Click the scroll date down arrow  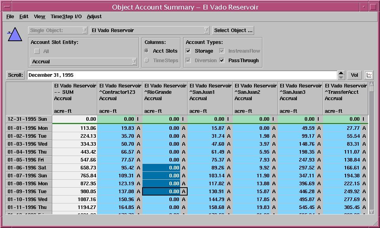pyautogui.click(x=341, y=77)
